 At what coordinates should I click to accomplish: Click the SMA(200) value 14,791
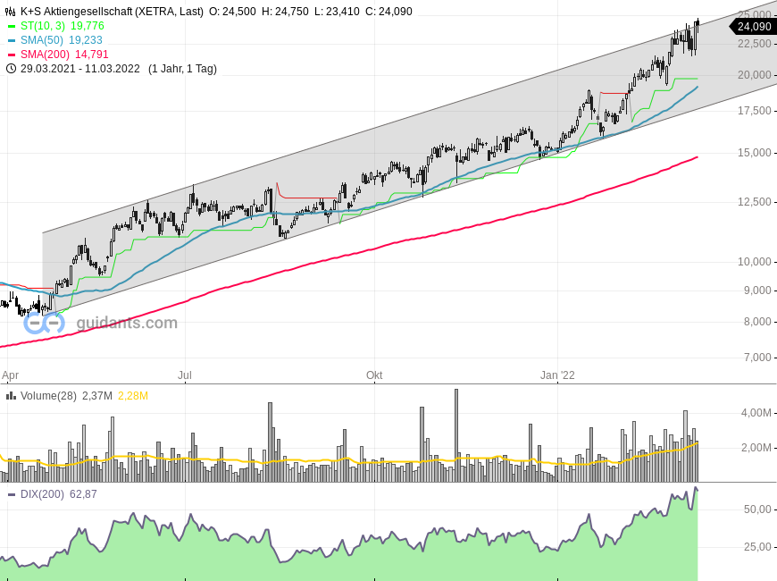92,55
